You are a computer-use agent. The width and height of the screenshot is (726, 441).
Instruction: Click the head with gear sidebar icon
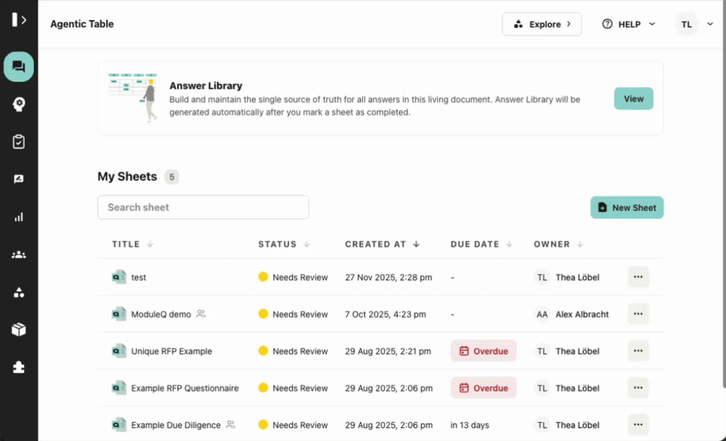point(19,104)
